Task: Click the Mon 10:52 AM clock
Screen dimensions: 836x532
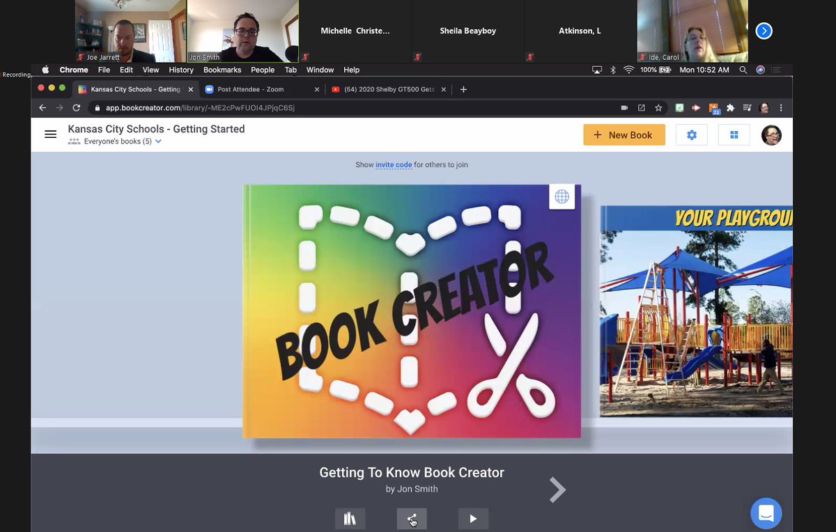Action: [704, 70]
